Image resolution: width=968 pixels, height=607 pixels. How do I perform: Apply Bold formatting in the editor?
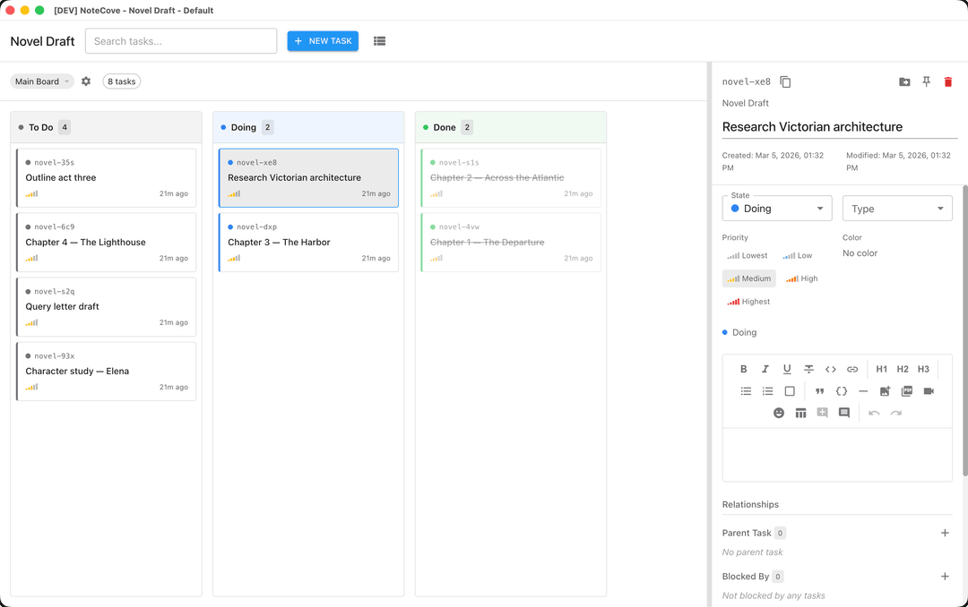[x=743, y=369]
